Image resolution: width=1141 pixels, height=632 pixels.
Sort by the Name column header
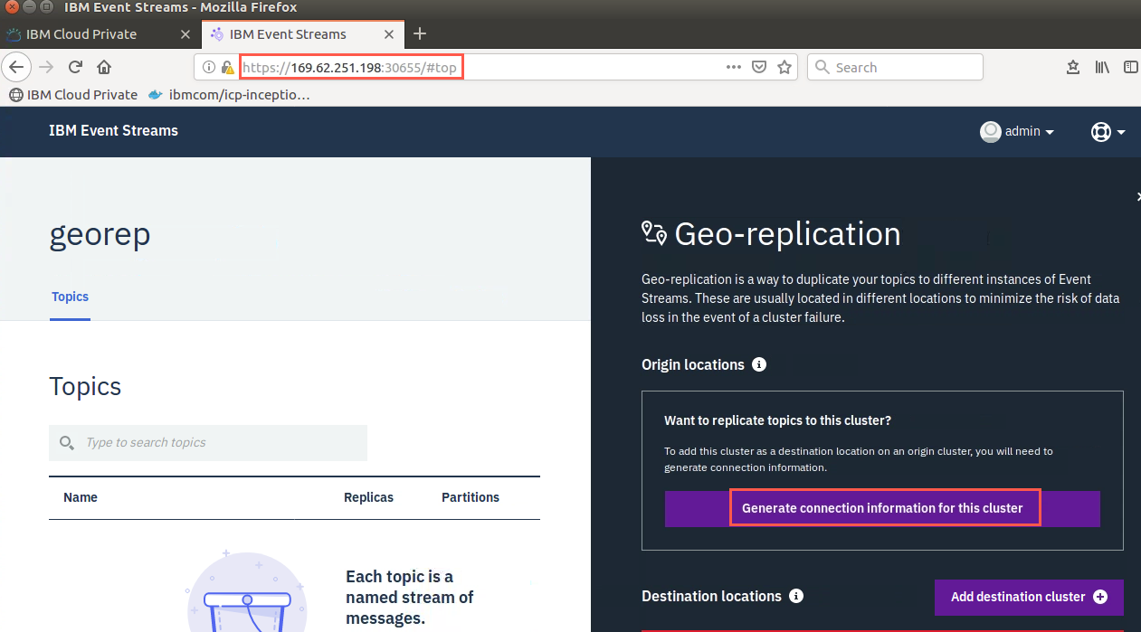pos(81,497)
